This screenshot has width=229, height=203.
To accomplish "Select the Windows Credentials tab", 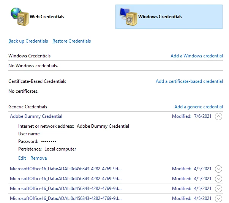I will click(x=169, y=17).
